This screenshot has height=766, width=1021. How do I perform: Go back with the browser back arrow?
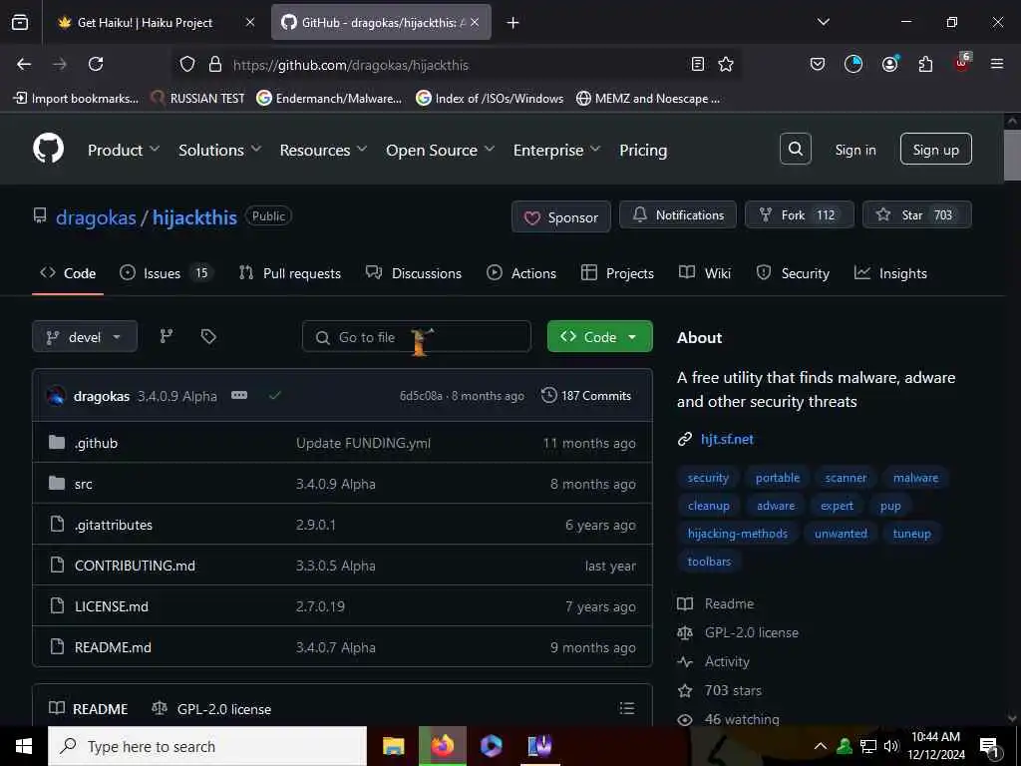(24, 64)
